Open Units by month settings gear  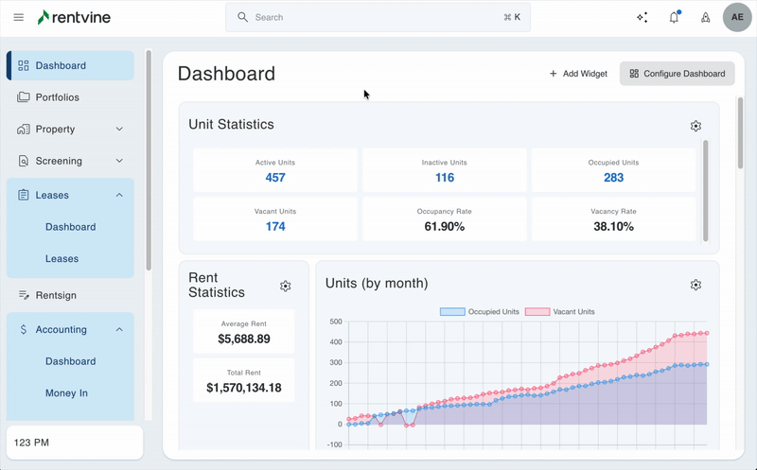695,285
